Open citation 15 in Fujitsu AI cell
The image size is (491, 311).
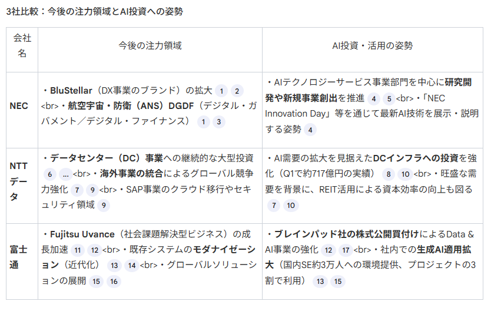(338, 282)
